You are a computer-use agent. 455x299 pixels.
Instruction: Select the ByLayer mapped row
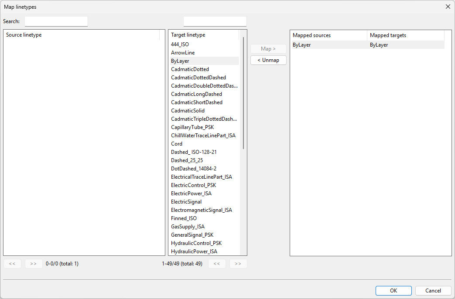(366, 45)
